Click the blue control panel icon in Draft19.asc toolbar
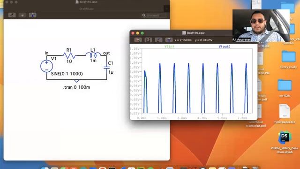 tap(32, 15)
